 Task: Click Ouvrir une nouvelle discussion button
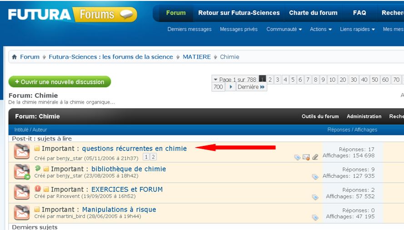60,82
